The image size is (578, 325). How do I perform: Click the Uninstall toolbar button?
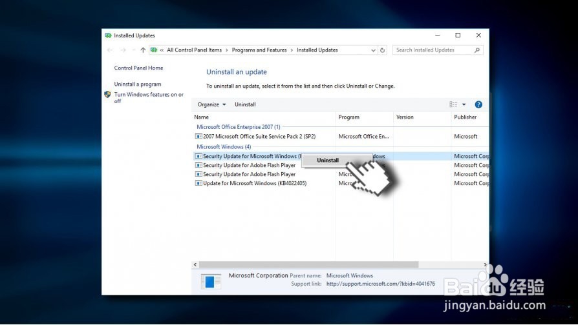coord(245,104)
